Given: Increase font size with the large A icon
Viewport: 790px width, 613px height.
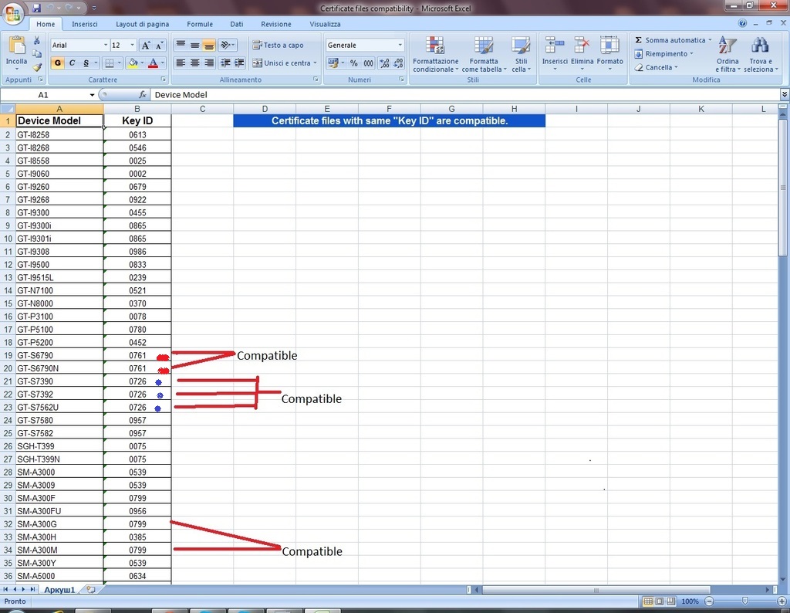Looking at the screenshot, I should click(x=146, y=46).
